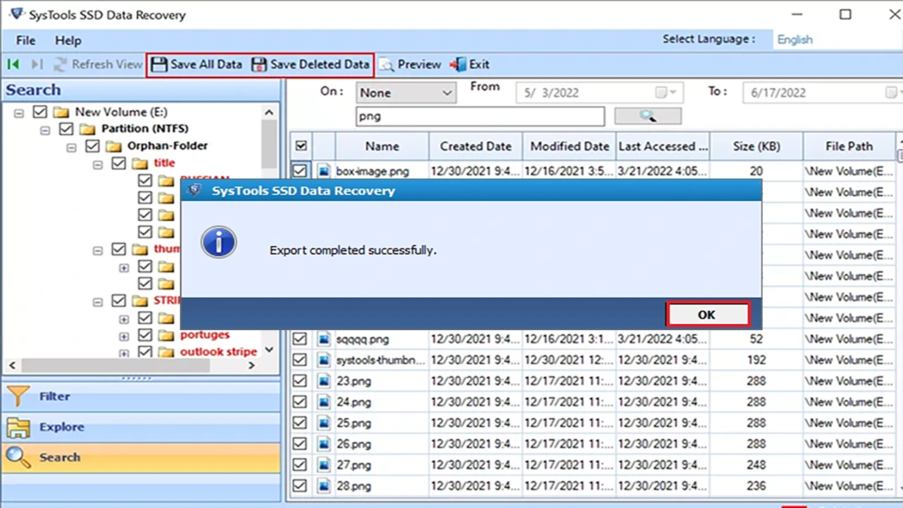Select the title folder in the tree
Viewport: 903px width, 508px height.
tap(164, 163)
